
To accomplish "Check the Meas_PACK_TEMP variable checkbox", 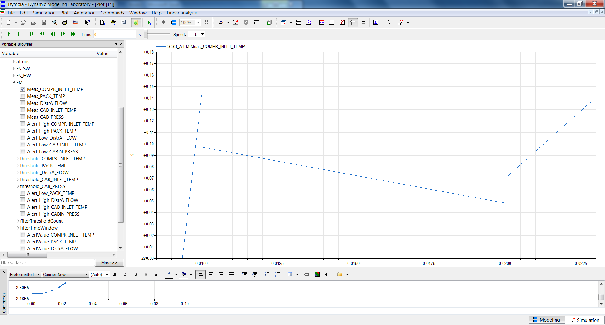I will 23,96.
